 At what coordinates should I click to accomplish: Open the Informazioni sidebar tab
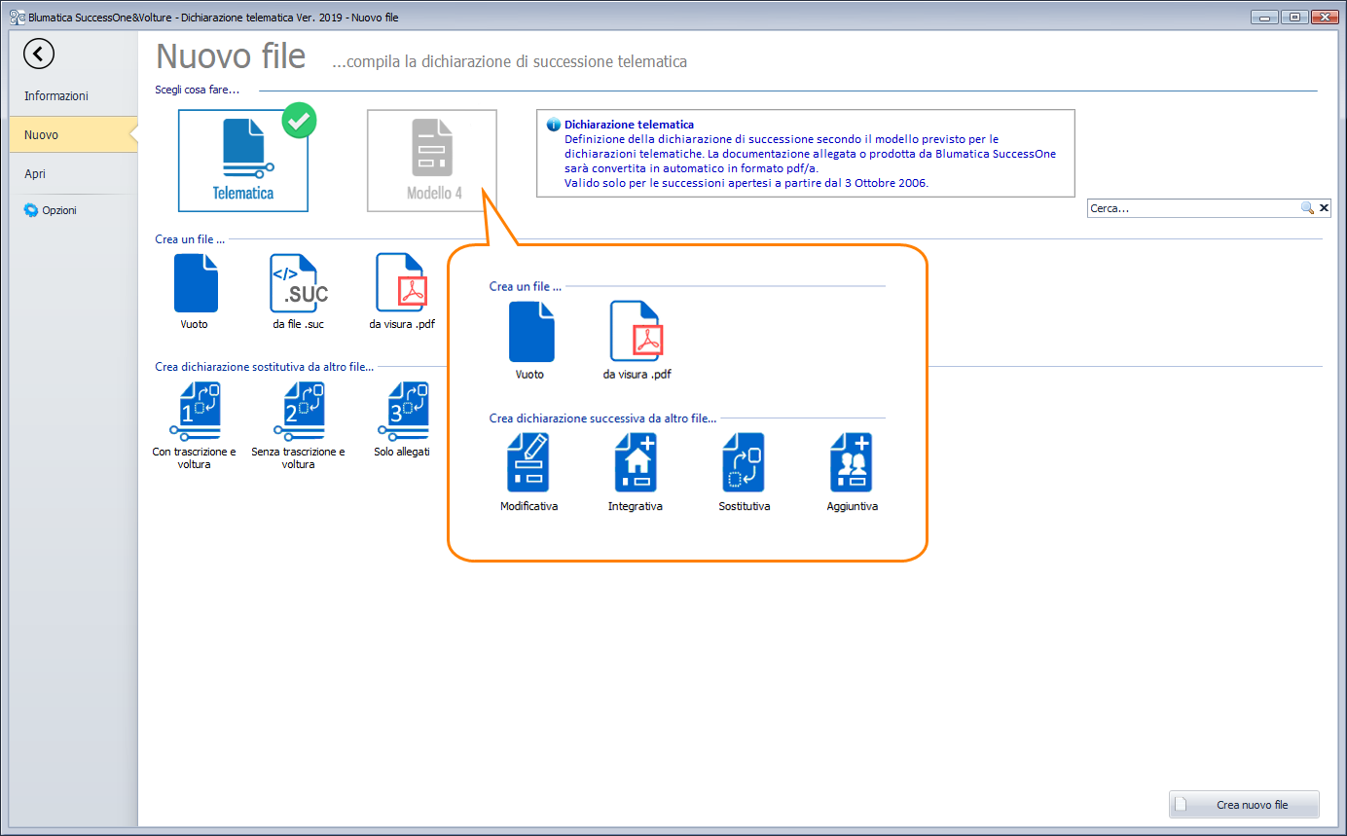pyautogui.click(x=56, y=96)
